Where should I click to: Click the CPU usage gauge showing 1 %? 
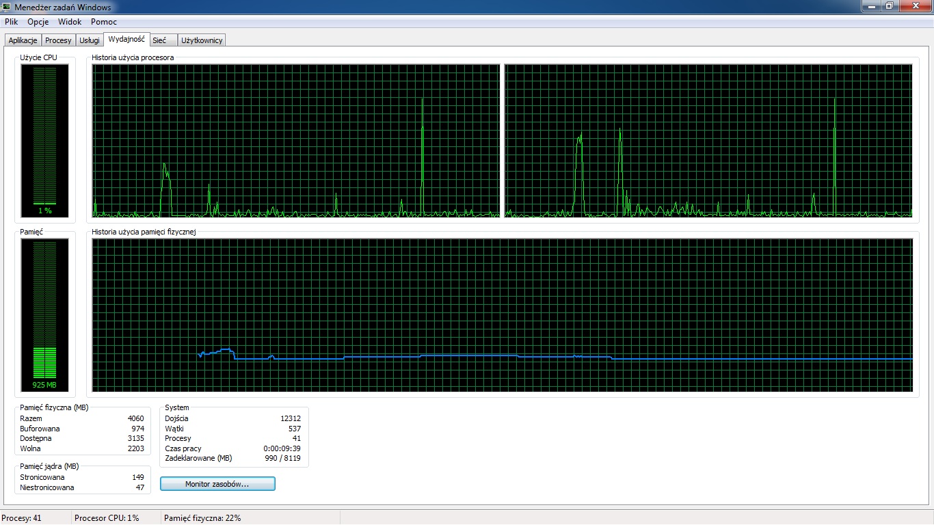(x=44, y=140)
